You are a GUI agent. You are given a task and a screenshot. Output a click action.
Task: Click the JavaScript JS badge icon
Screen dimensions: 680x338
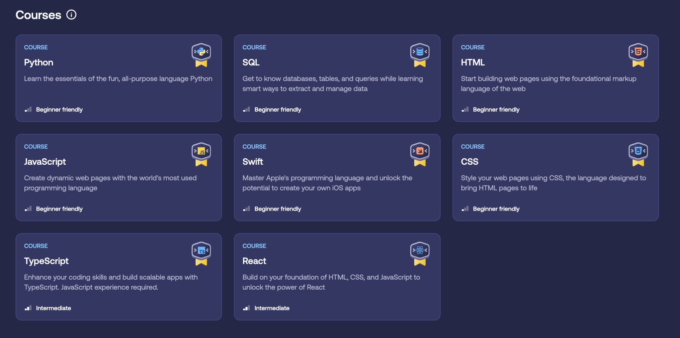tap(201, 154)
